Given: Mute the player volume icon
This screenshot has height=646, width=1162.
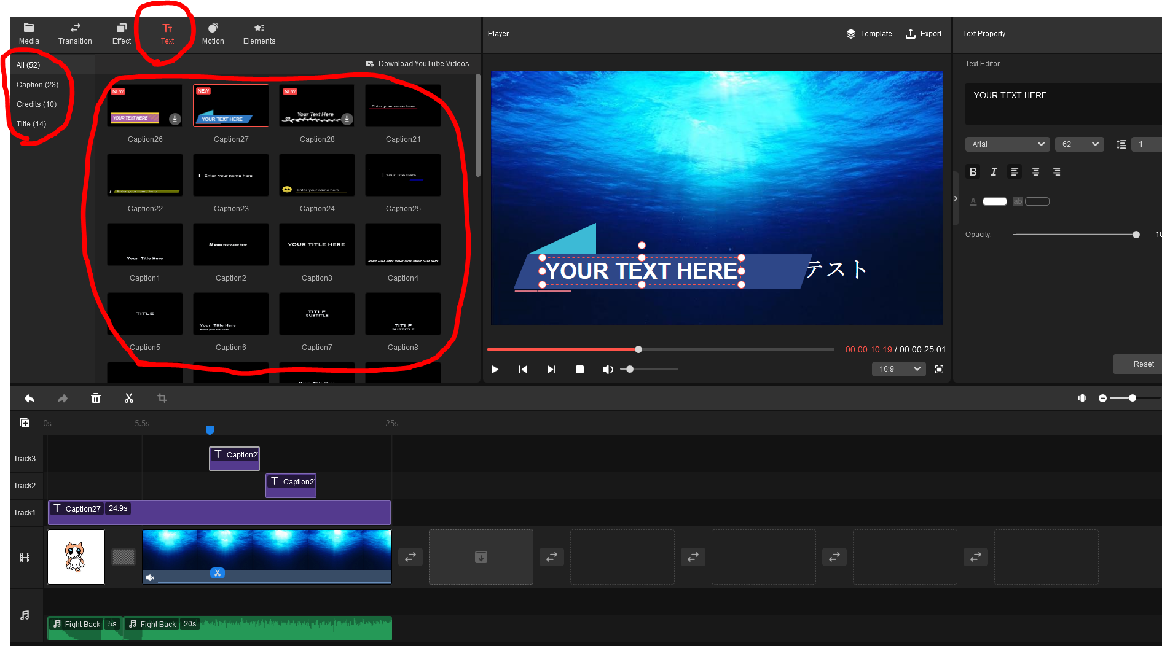Looking at the screenshot, I should point(608,369).
